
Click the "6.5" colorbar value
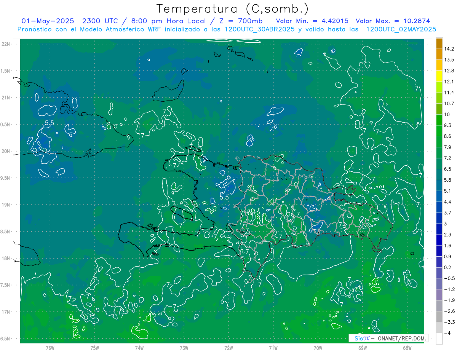(448, 169)
